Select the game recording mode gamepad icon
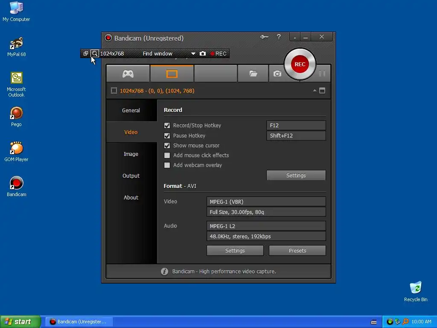Image resolution: width=437 pixels, height=328 pixels. coord(128,73)
